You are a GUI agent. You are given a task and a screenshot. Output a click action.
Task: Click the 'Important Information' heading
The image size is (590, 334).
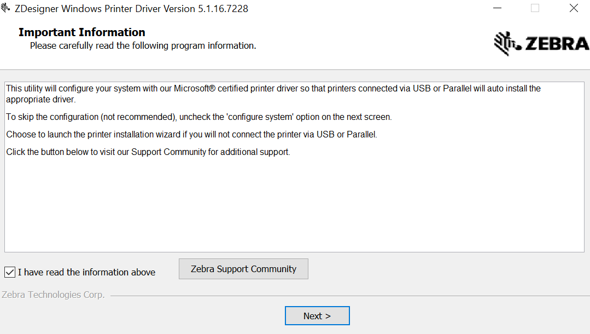pos(82,32)
